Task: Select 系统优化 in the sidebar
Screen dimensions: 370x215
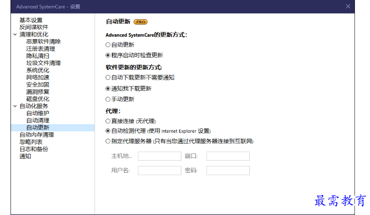Action: click(38, 70)
